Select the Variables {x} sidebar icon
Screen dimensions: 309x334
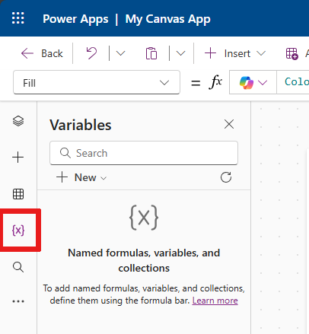[18, 231]
